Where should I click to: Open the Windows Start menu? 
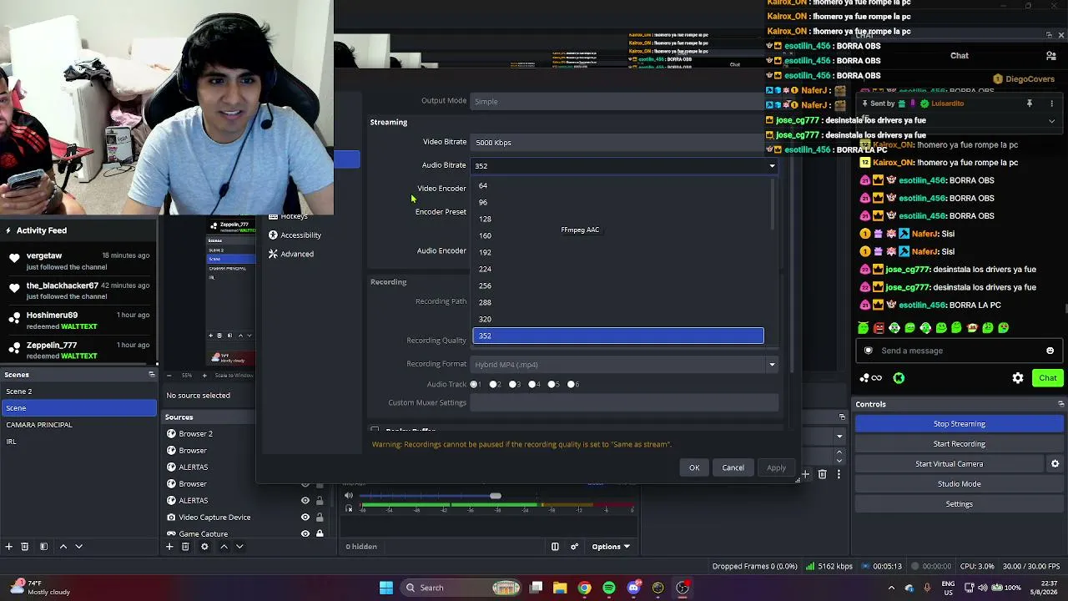(386, 588)
